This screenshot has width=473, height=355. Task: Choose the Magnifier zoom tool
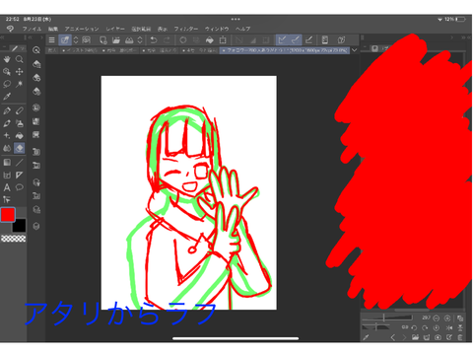pyautogui.click(x=20, y=59)
